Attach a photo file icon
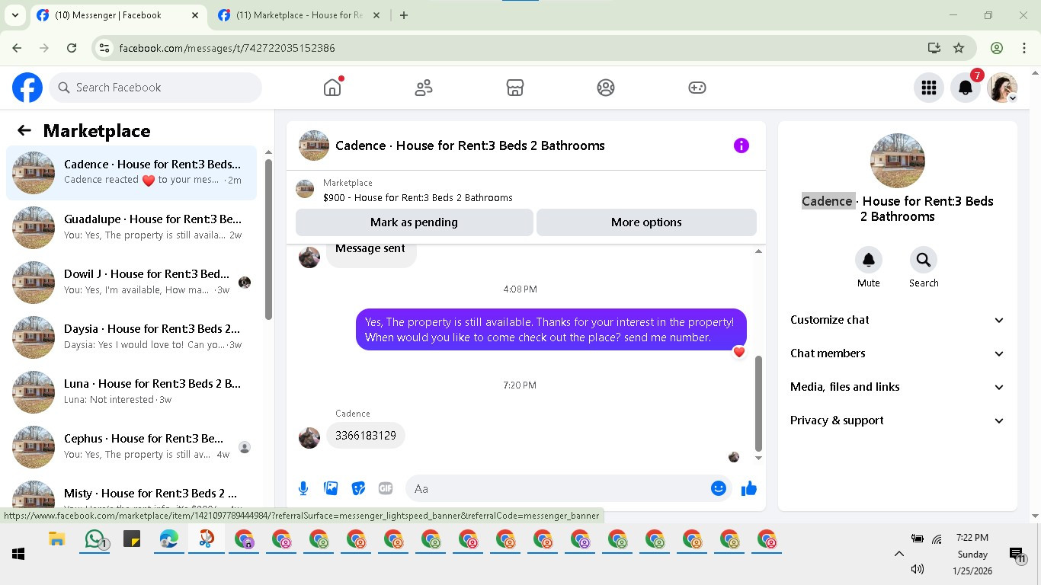The height and width of the screenshot is (585, 1041). pos(331,488)
